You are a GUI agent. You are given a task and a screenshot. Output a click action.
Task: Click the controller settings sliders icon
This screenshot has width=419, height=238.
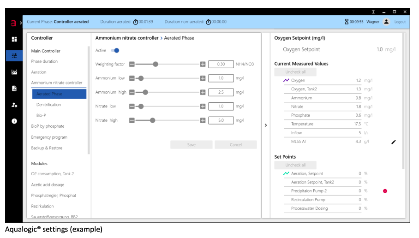[14, 56]
